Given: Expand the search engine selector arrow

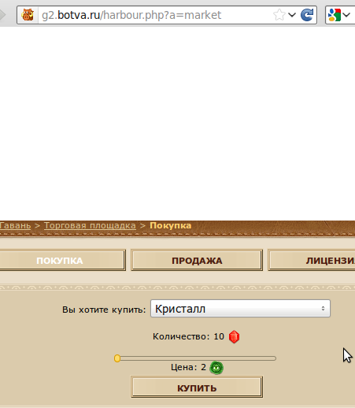Looking at the screenshot, I should [346, 15].
